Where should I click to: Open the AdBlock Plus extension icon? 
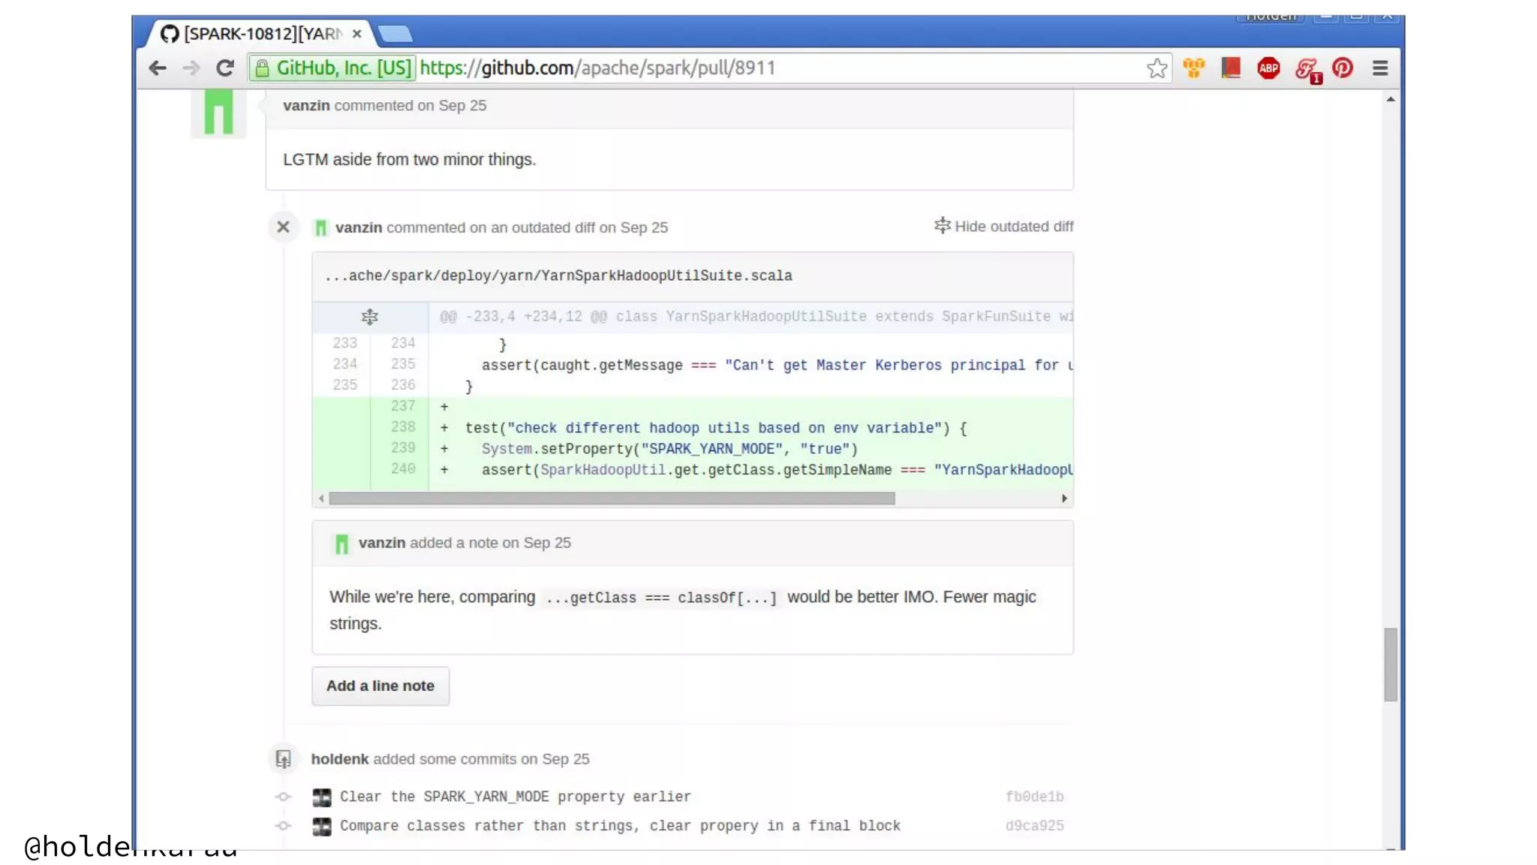[1268, 68]
